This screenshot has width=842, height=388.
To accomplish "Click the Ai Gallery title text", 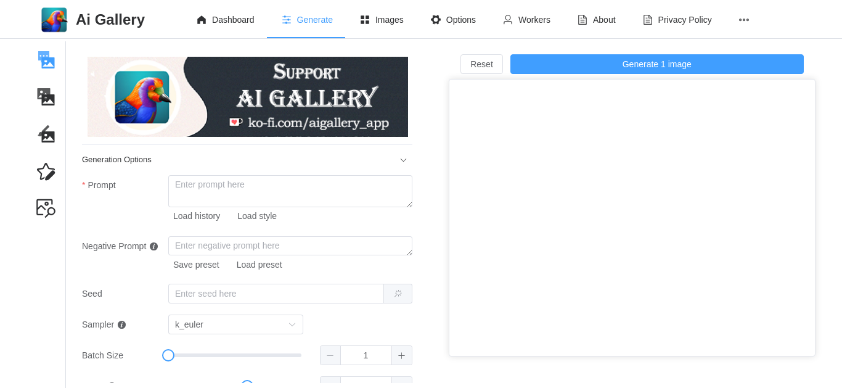I will (x=110, y=20).
